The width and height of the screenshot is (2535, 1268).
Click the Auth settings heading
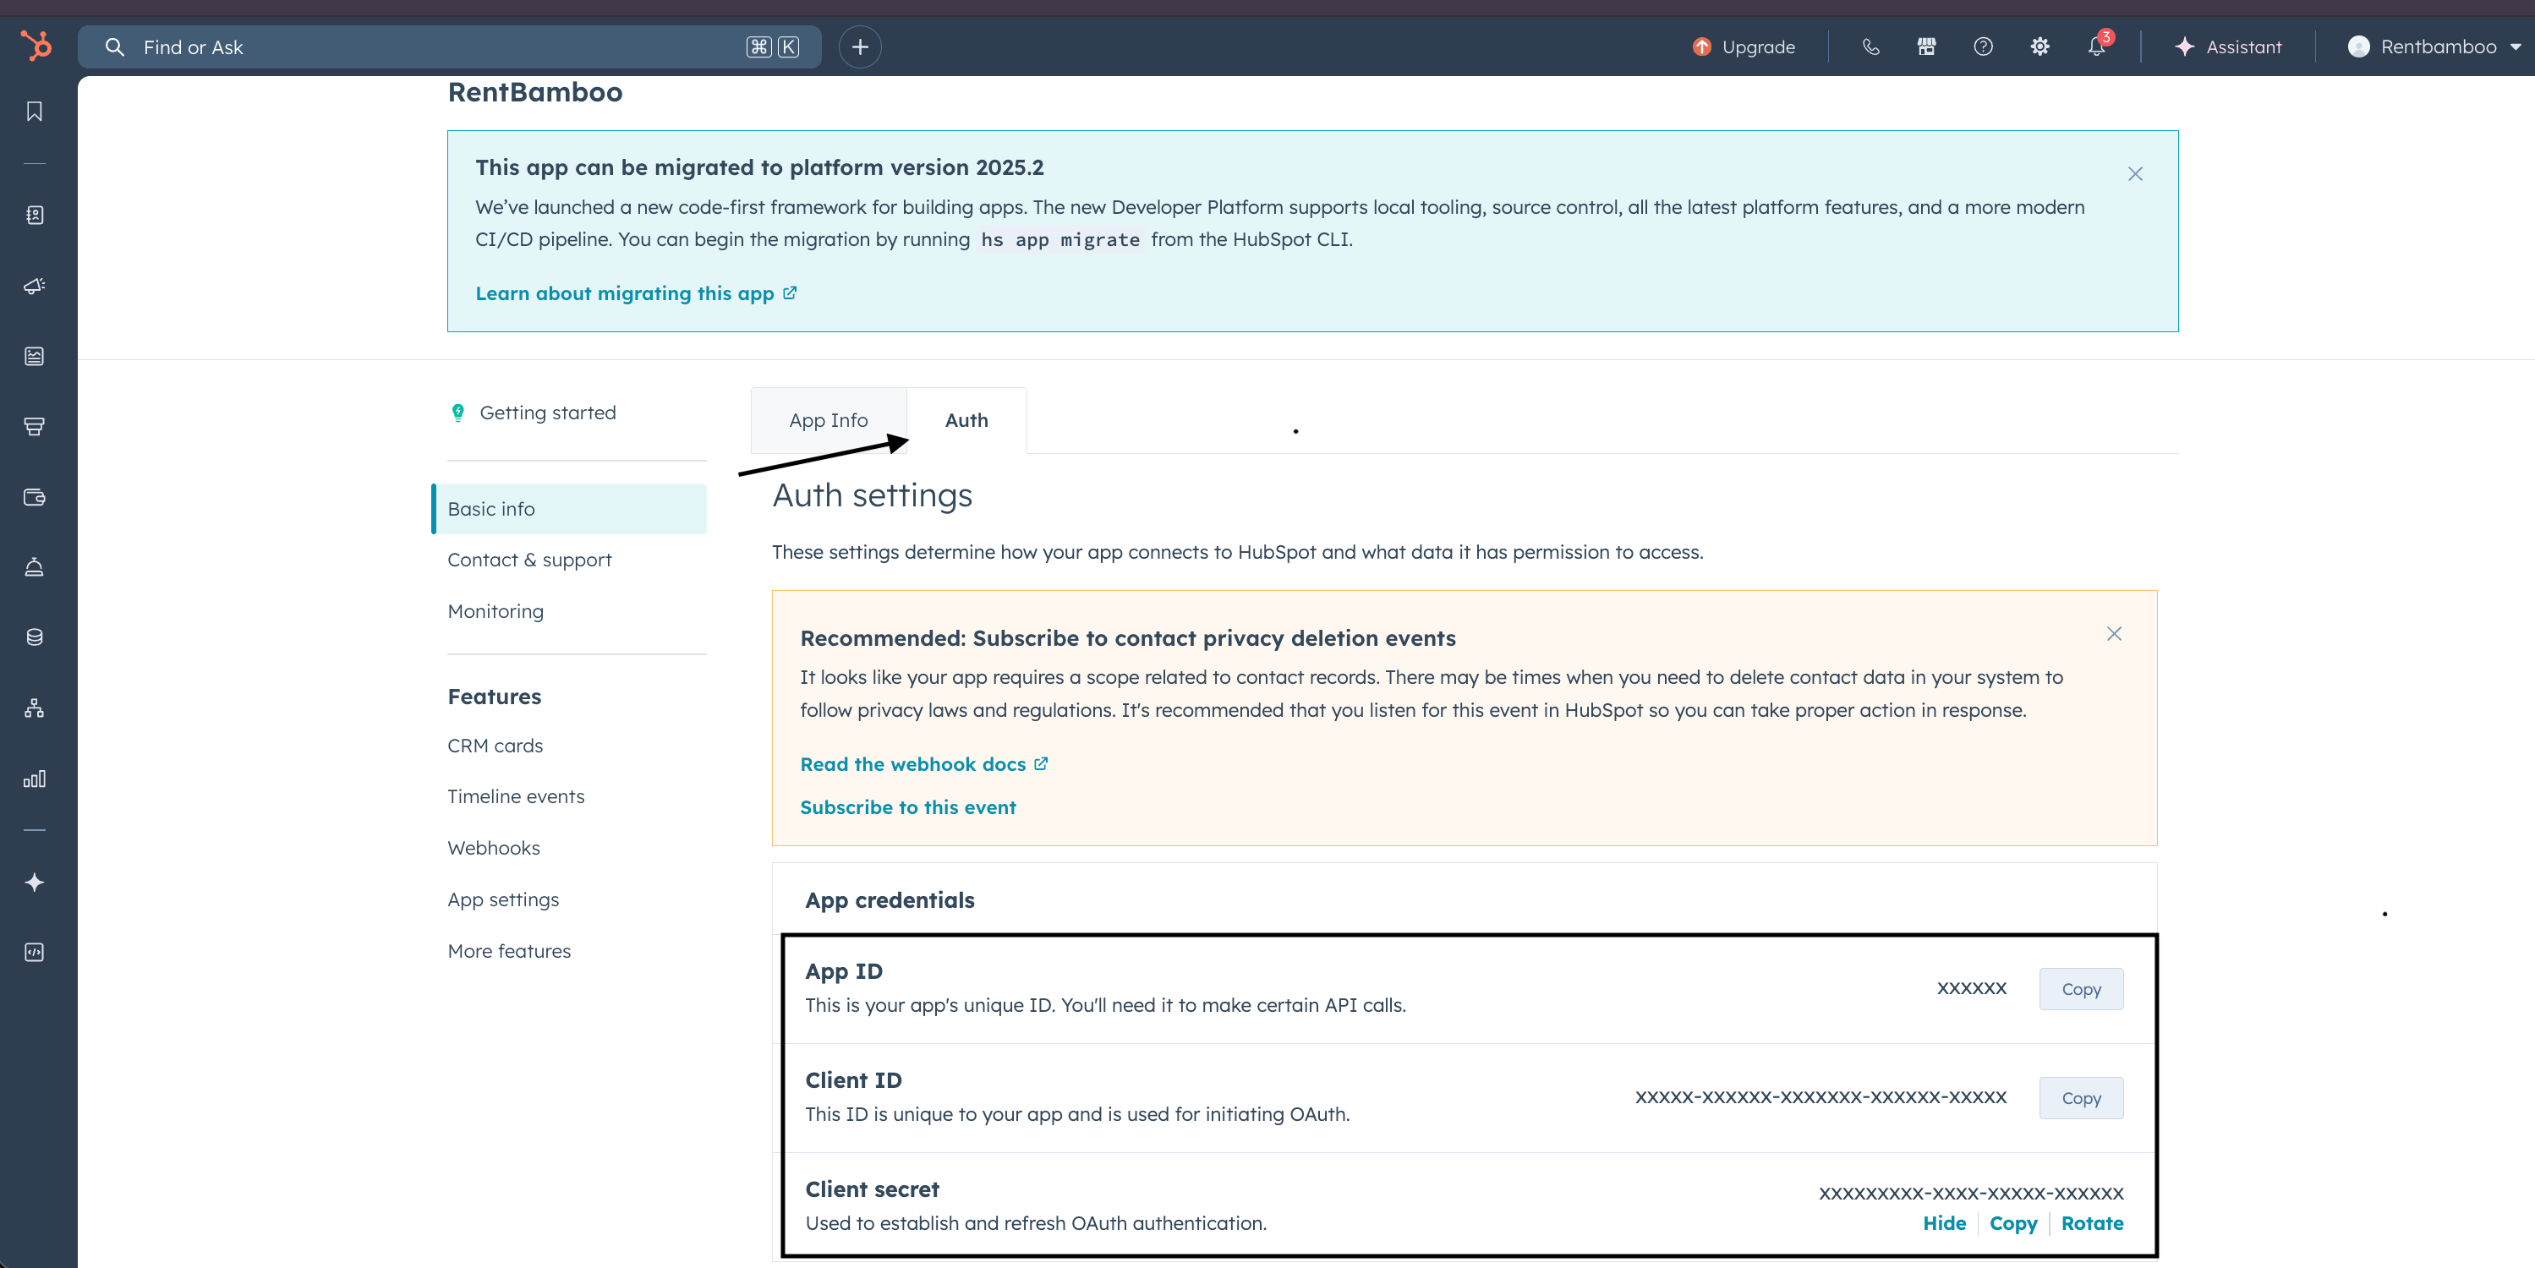[x=872, y=495]
